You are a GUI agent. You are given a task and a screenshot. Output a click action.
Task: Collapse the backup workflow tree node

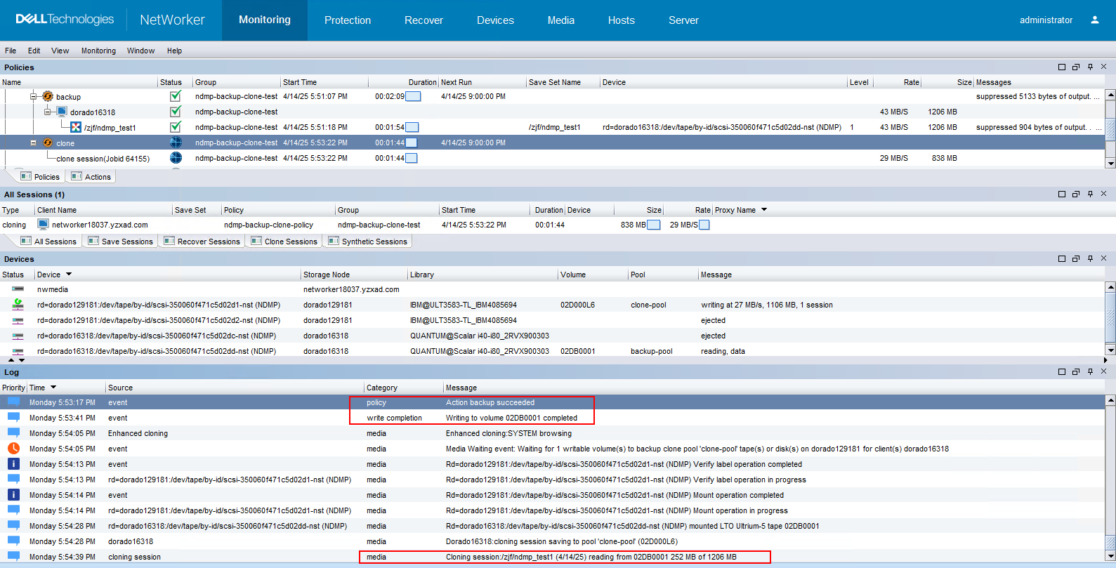point(33,96)
